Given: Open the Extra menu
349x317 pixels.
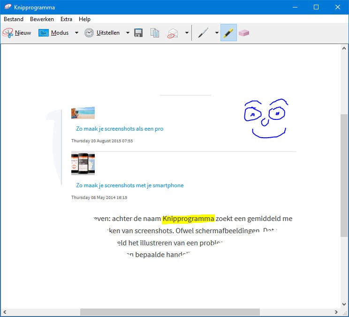Looking at the screenshot, I should [x=66, y=19].
